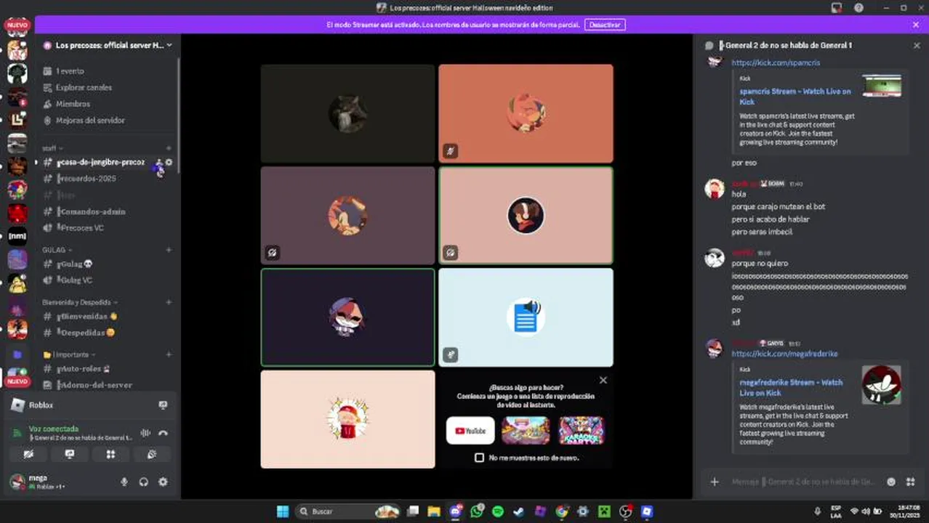
Task: Deafen audio with headphones icon
Action: pyautogui.click(x=143, y=482)
